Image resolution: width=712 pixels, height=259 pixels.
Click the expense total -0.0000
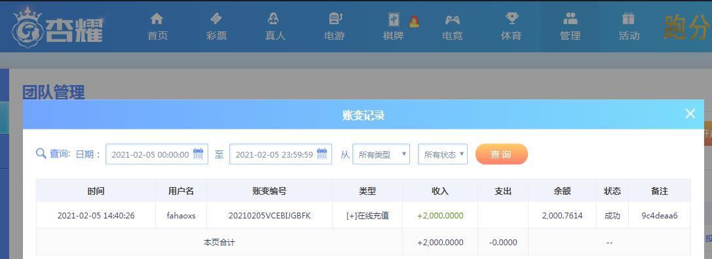click(503, 242)
